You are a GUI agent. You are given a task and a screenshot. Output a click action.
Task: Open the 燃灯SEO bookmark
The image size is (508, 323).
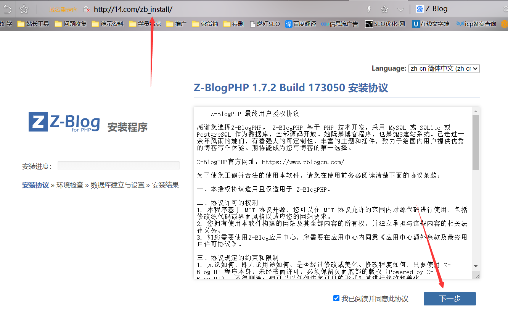pos(265,24)
